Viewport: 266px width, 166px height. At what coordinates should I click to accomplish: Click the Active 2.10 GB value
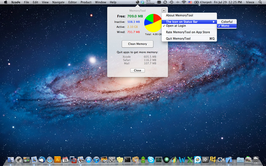pos(132,27)
